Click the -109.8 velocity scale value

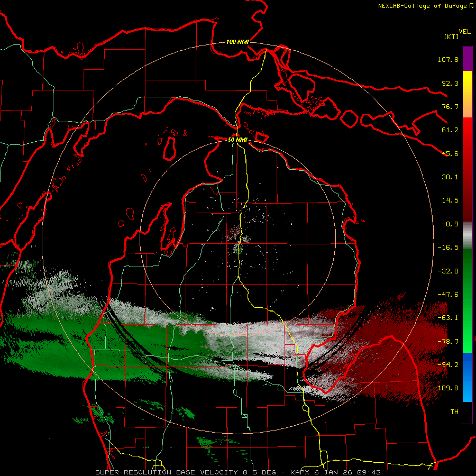446,388
